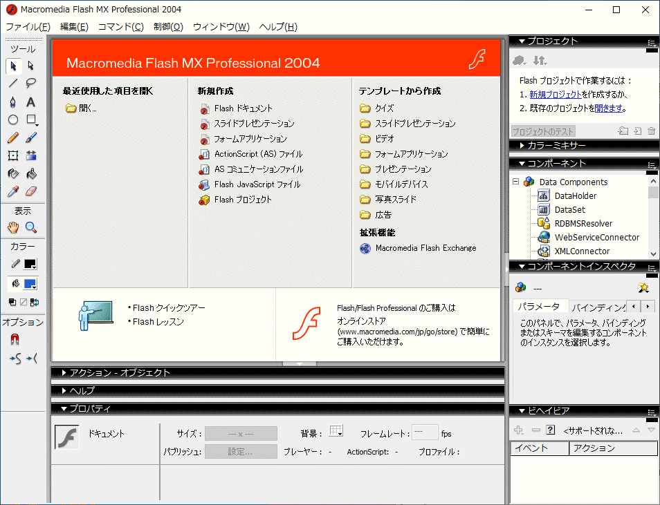The width and height of the screenshot is (660, 505).
Task: Expand the アクション - オブジェクト panel
Action: pos(119,373)
